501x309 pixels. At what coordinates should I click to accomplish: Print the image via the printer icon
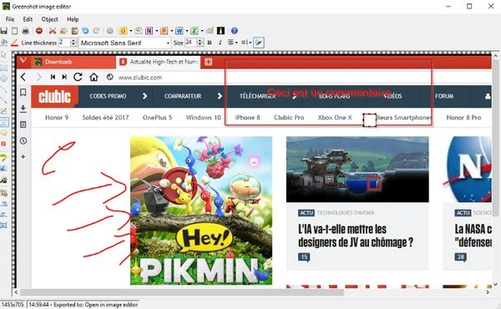pos(26,31)
